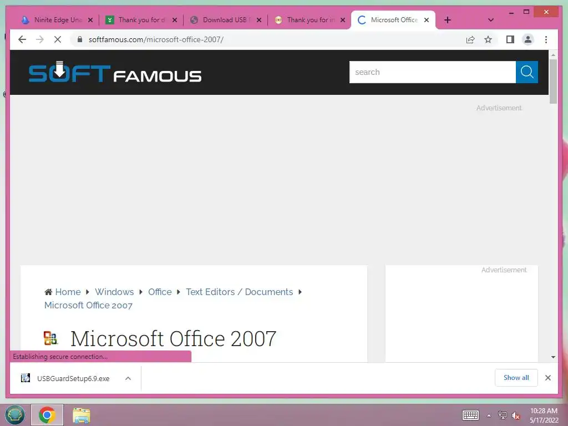The width and height of the screenshot is (568, 426).
Task: Stop loading the page
Action: point(58,39)
